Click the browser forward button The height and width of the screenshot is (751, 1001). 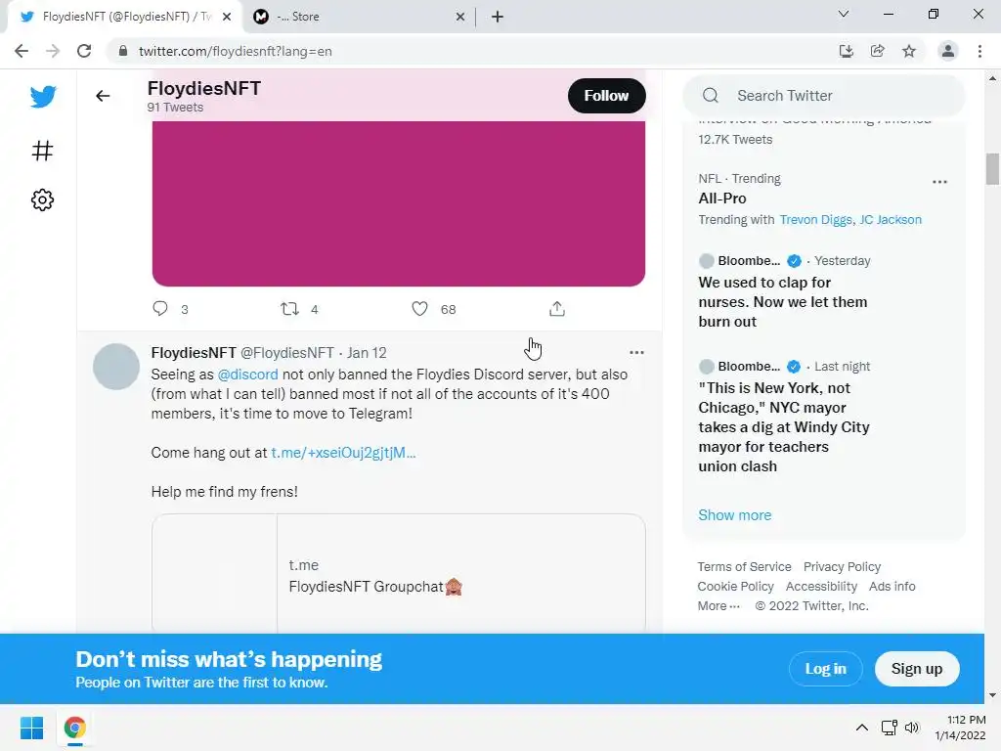click(x=53, y=51)
